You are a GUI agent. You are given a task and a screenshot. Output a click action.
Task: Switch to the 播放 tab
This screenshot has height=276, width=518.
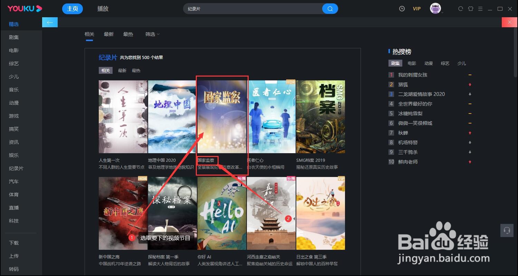(103, 8)
